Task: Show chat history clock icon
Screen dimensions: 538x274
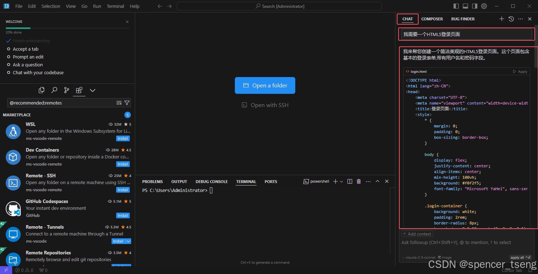Action: tap(511, 19)
